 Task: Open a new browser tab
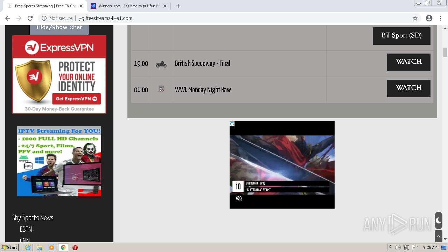(x=178, y=6)
